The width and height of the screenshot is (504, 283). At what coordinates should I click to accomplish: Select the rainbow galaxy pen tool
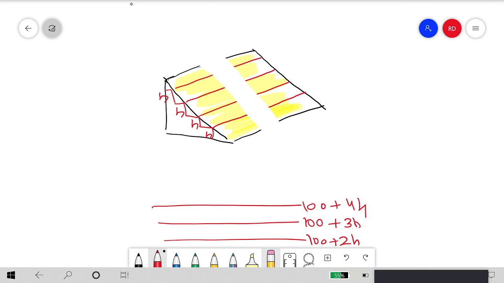233,259
